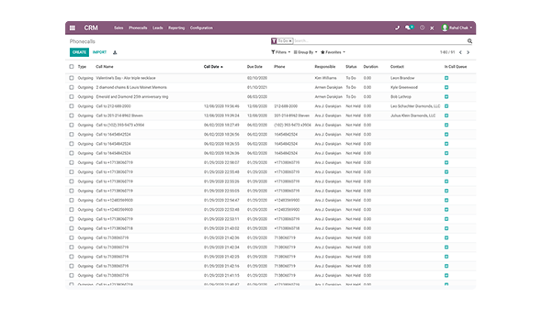Click Rahul Chak's user avatar

point(445,27)
